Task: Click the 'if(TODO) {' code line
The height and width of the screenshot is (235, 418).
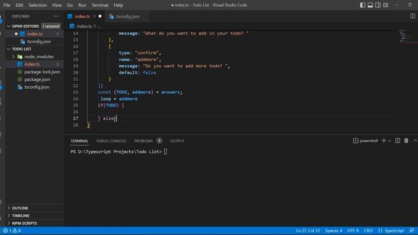Action: [111, 105]
